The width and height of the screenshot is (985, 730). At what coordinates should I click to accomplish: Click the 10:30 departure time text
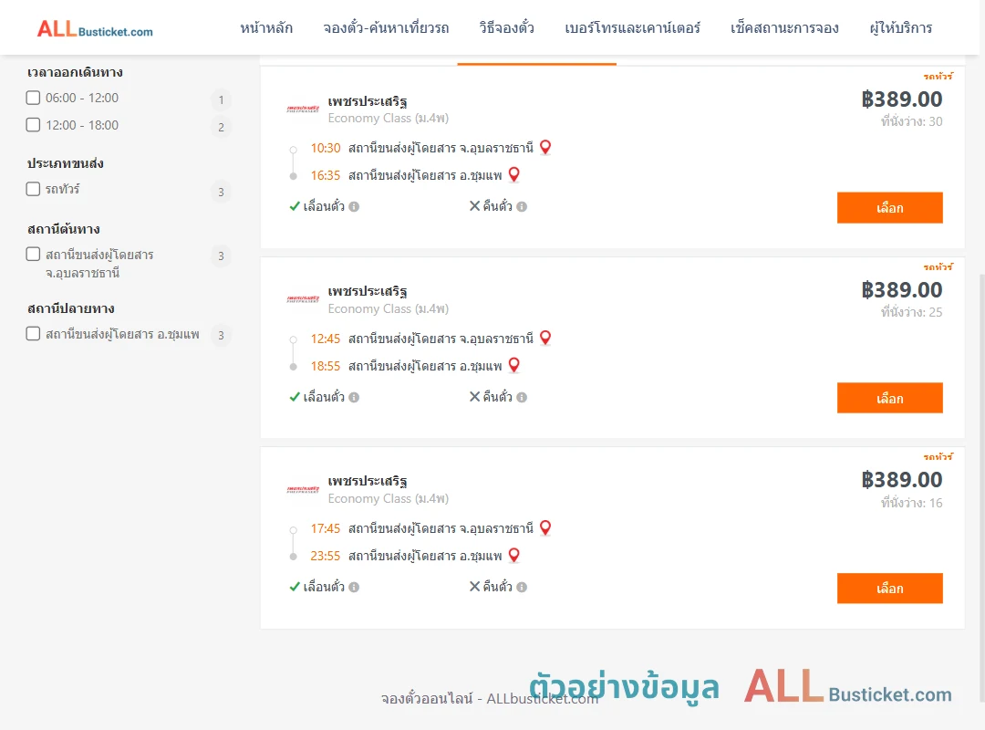point(326,148)
